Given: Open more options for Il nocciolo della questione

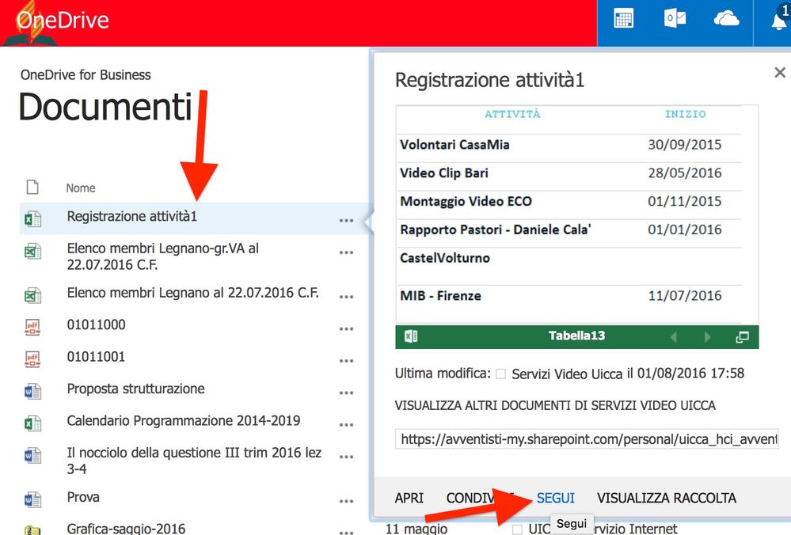Looking at the screenshot, I should 346,457.
